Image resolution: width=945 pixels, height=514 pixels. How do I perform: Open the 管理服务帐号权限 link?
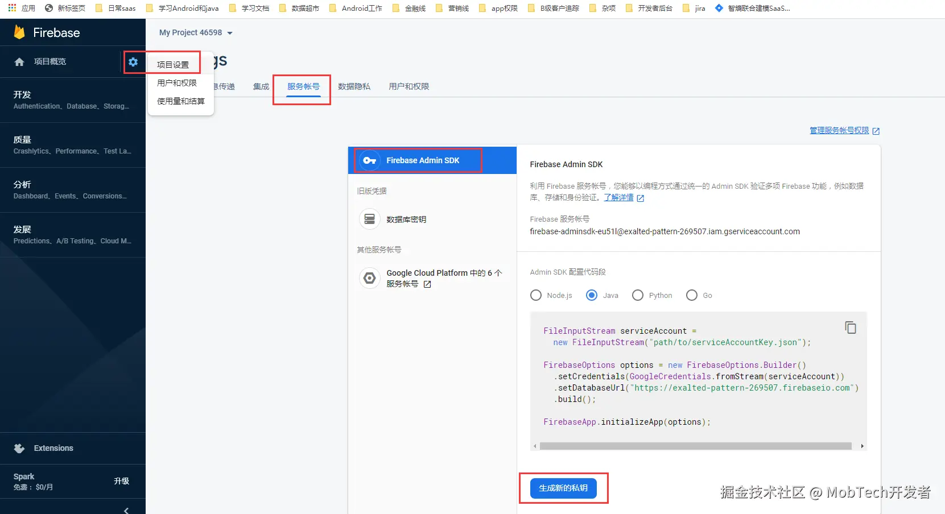[x=839, y=130]
